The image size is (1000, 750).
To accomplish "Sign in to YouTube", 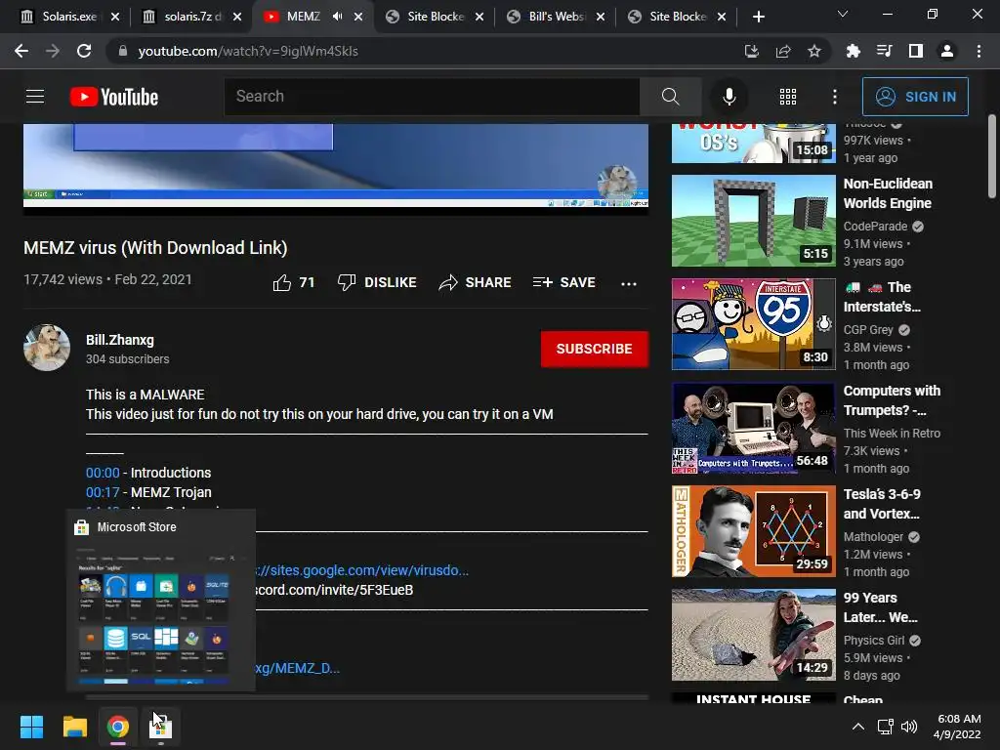I will coord(915,97).
